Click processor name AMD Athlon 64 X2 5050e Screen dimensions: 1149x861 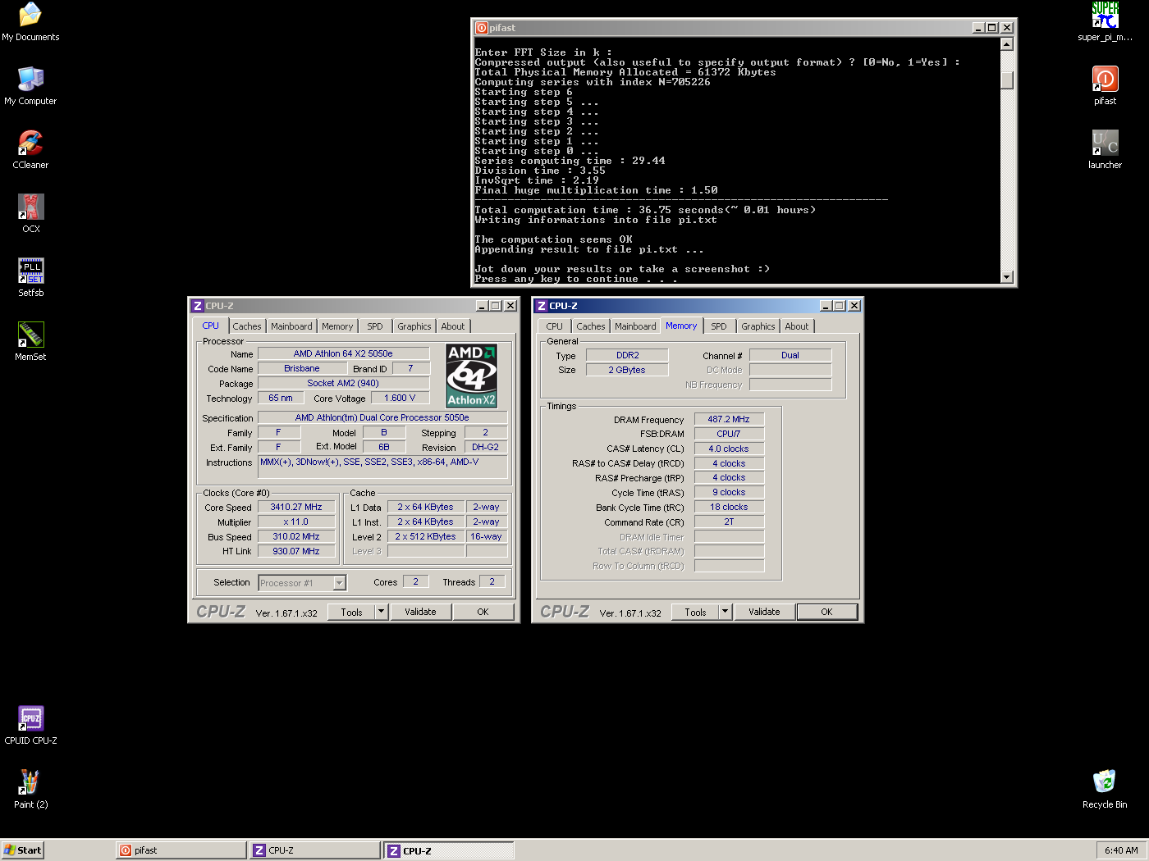pyautogui.click(x=343, y=353)
